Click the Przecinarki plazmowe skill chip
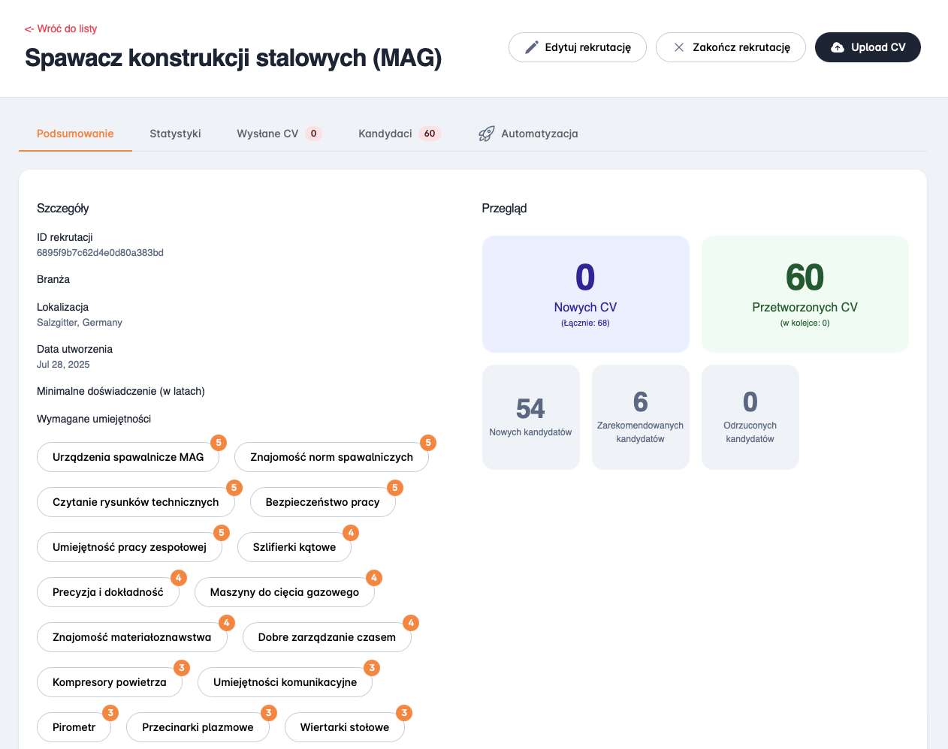948x749 pixels. [198, 727]
